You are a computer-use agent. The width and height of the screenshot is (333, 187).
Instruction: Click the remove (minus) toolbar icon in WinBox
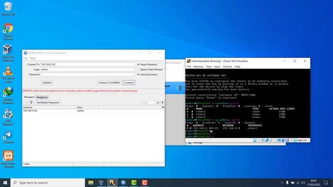coord(25,103)
